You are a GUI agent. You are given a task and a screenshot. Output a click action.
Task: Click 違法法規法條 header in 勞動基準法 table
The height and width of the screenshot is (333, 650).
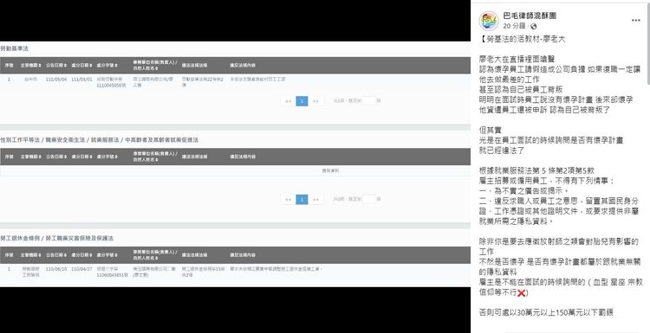pos(194,66)
